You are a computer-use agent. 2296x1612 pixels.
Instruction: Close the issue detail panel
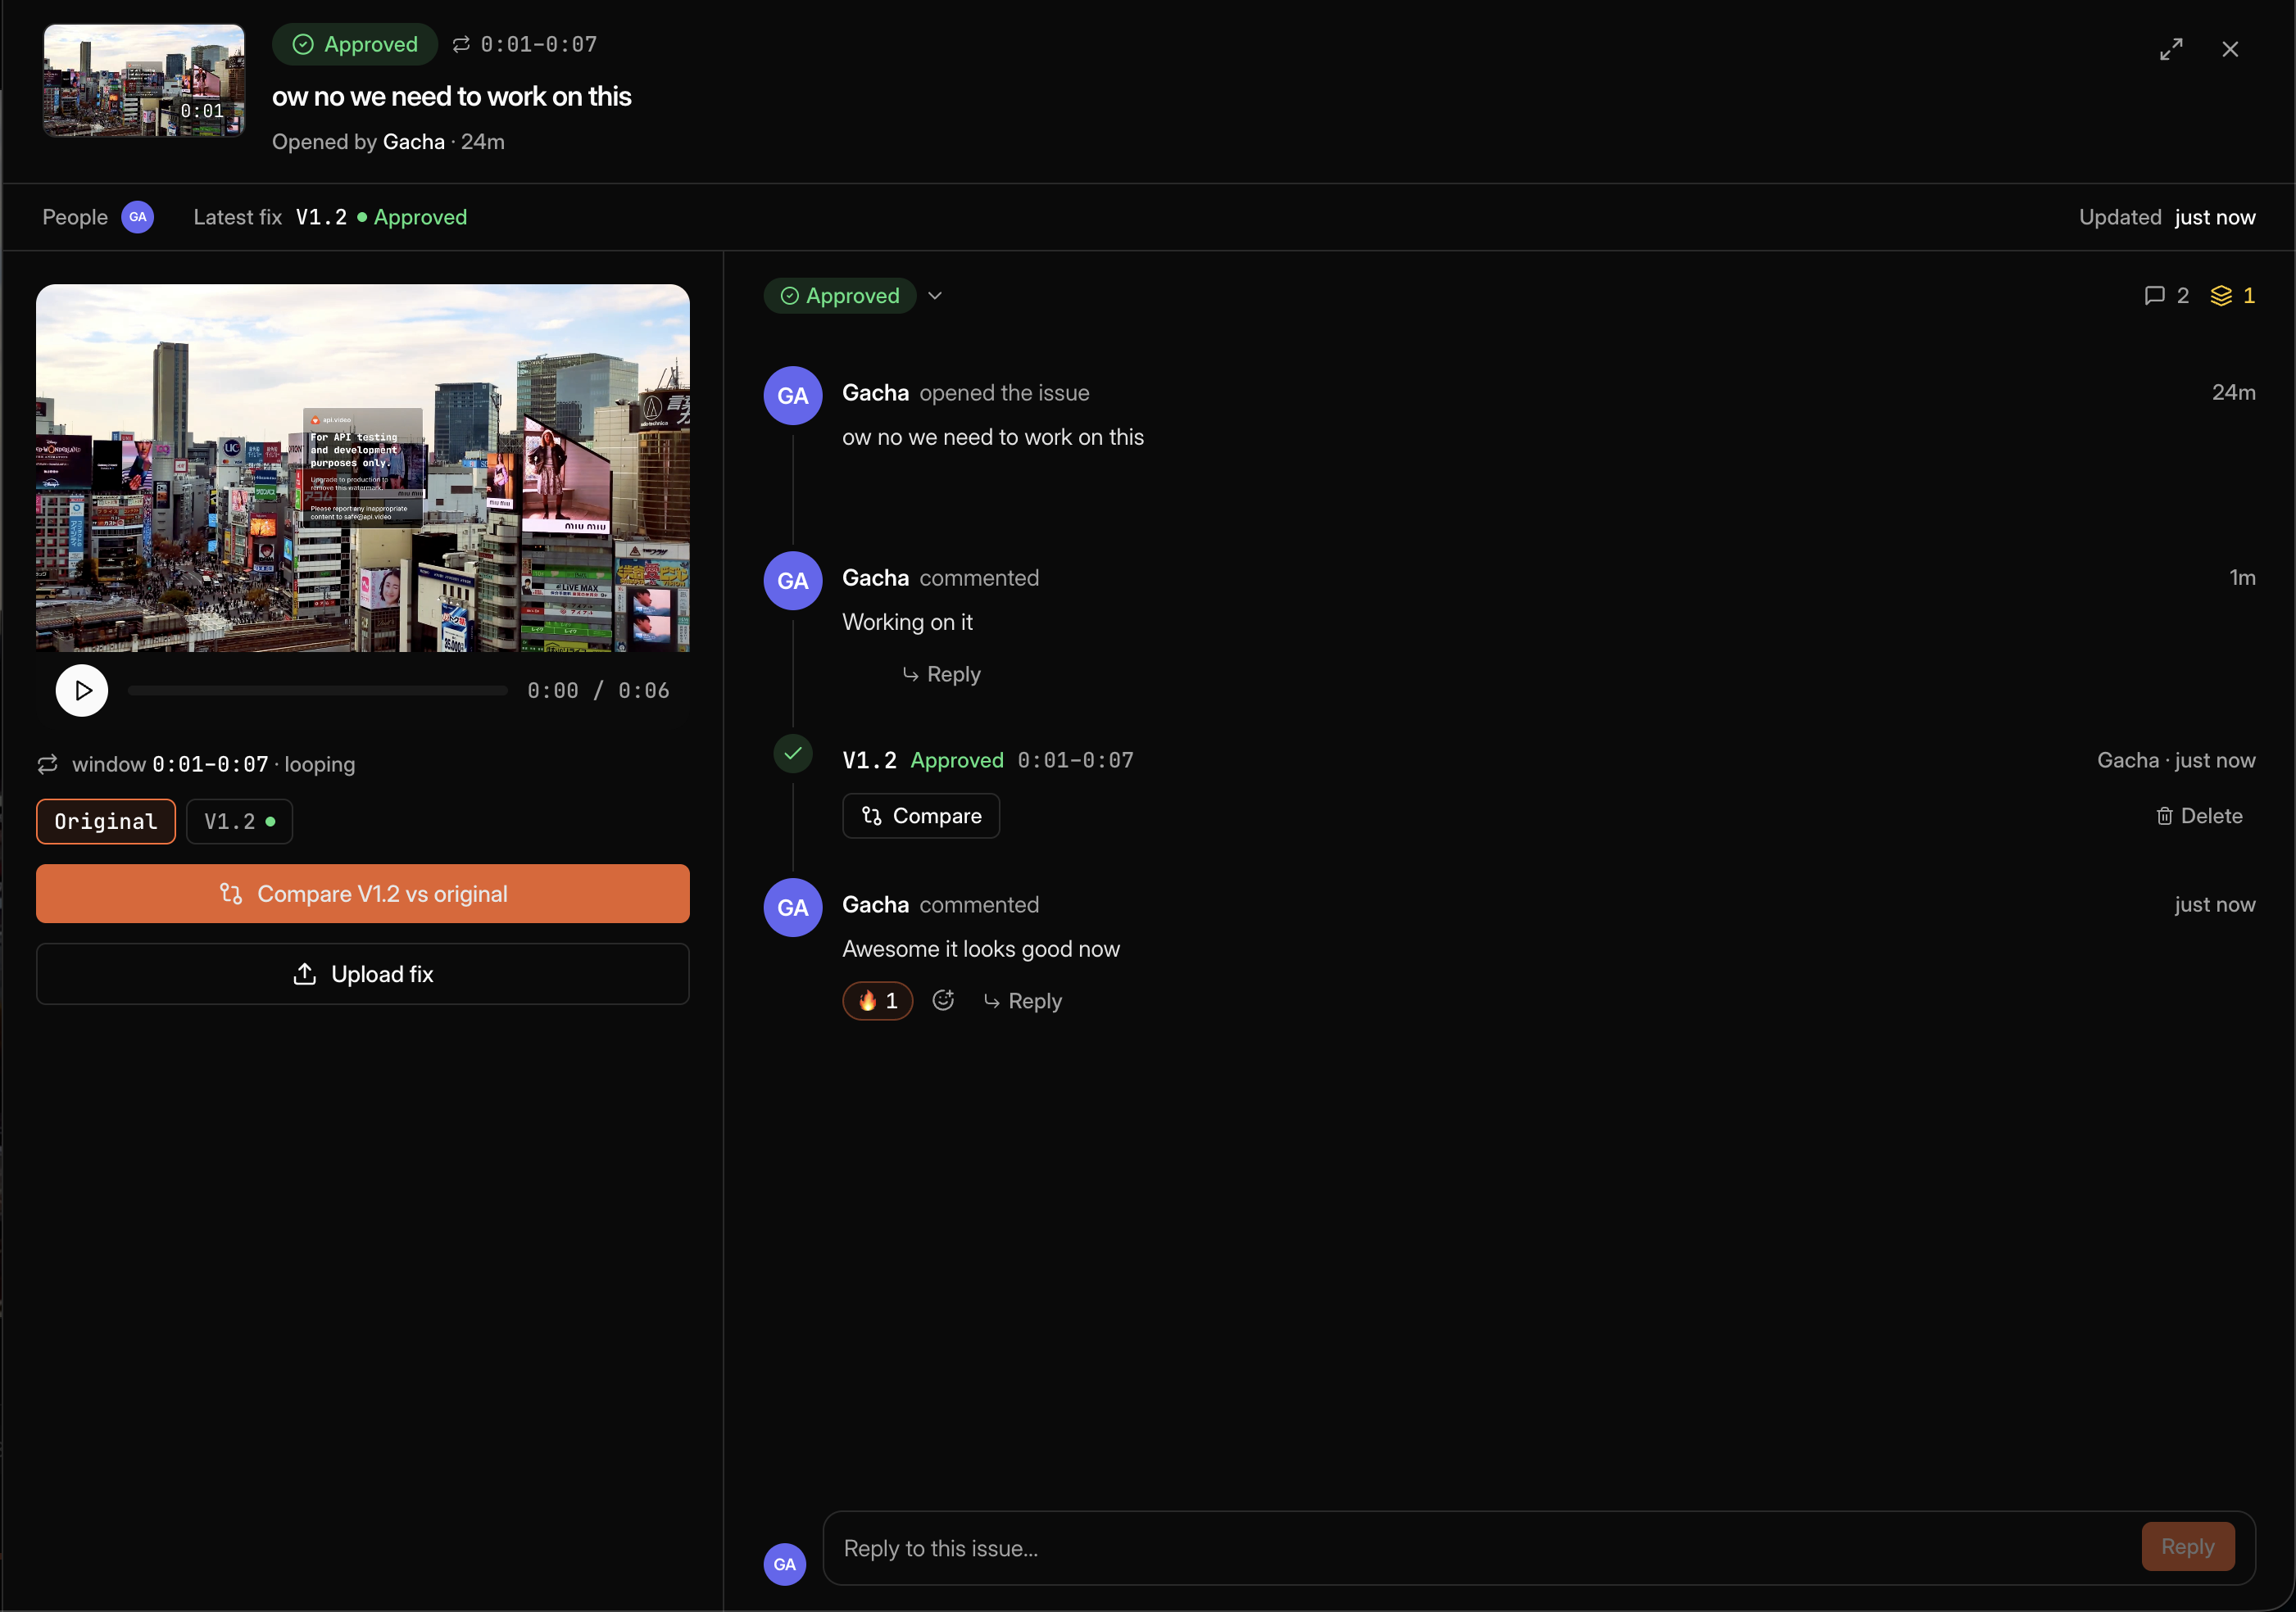click(2230, 49)
